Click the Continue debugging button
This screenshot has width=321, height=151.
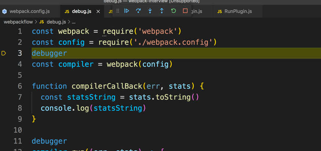click(127, 11)
